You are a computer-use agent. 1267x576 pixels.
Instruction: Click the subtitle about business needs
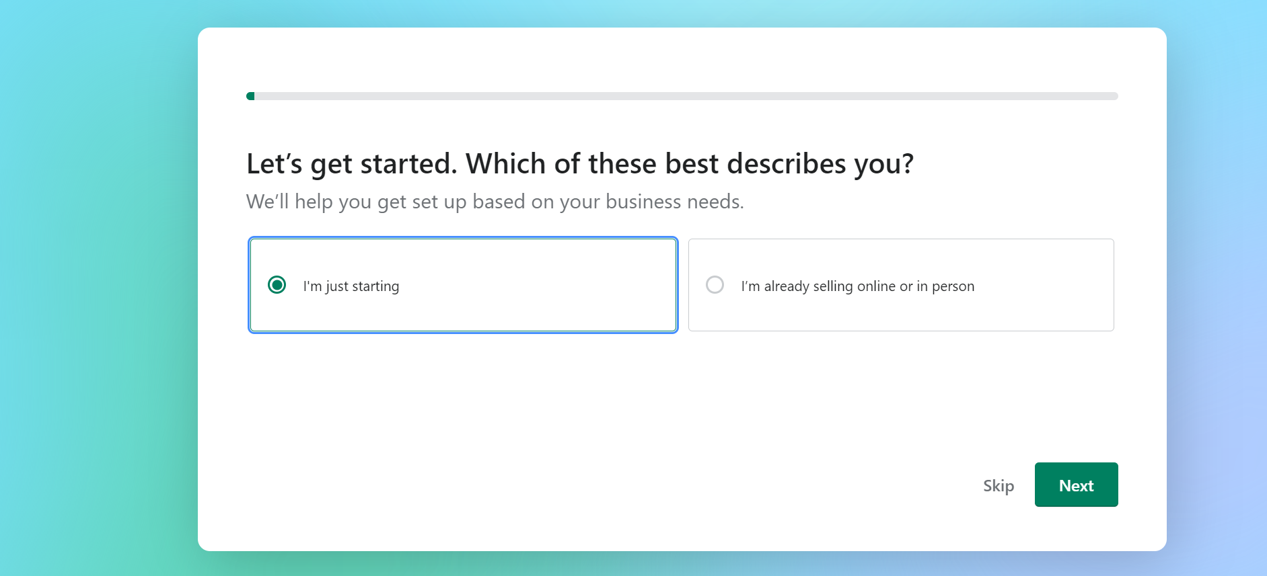point(496,200)
